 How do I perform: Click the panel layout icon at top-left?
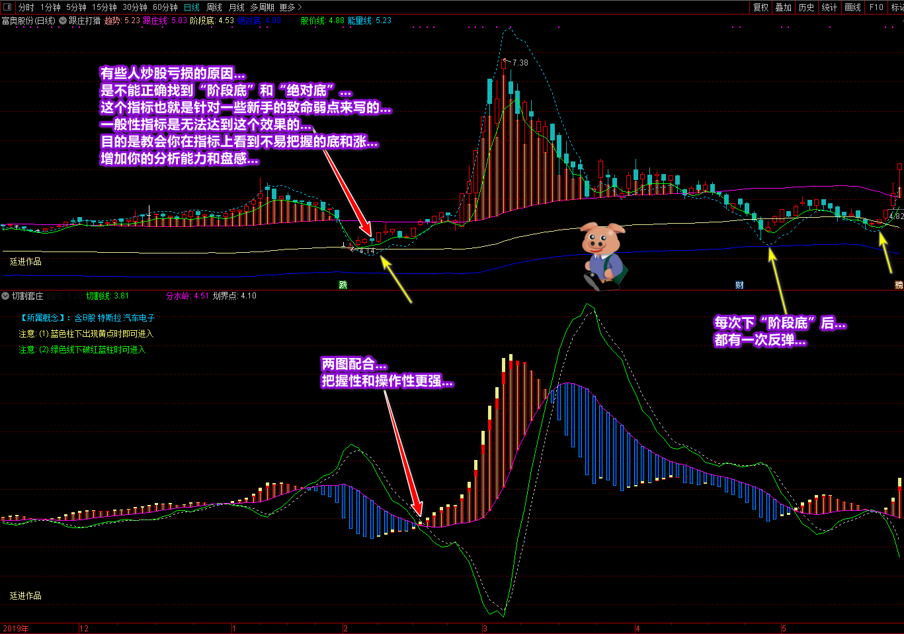point(7,7)
